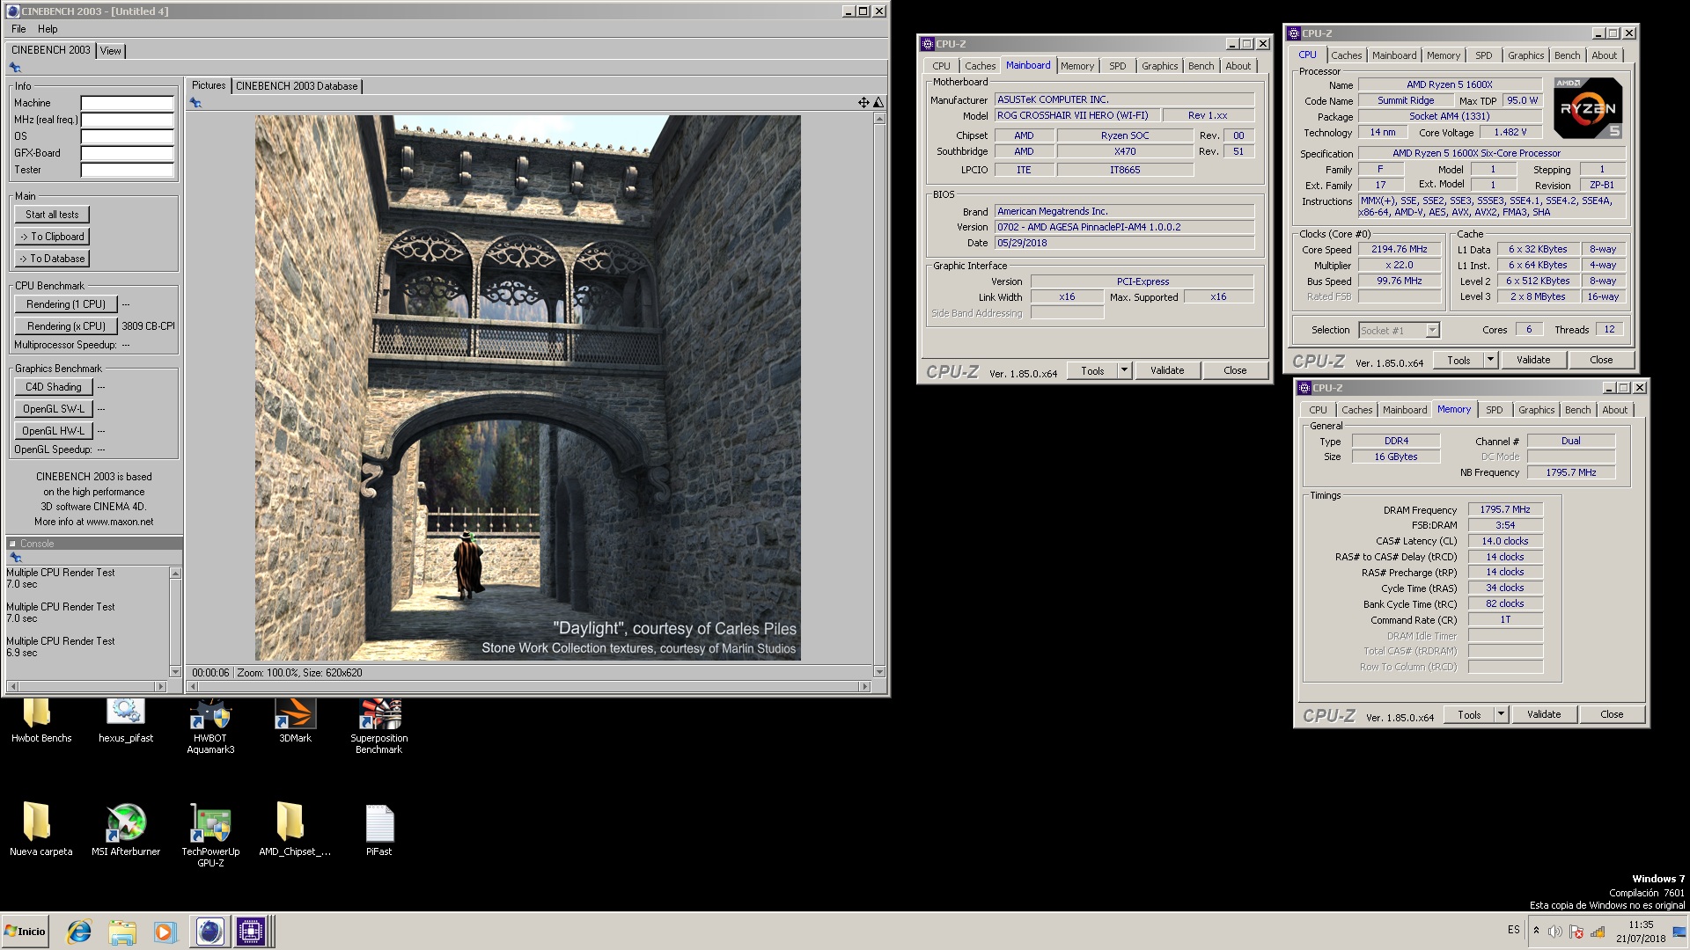Launch 3DMark desktop shortcut
The width and height of the screenshot is (1690, 950).
[x=295, y=720]
